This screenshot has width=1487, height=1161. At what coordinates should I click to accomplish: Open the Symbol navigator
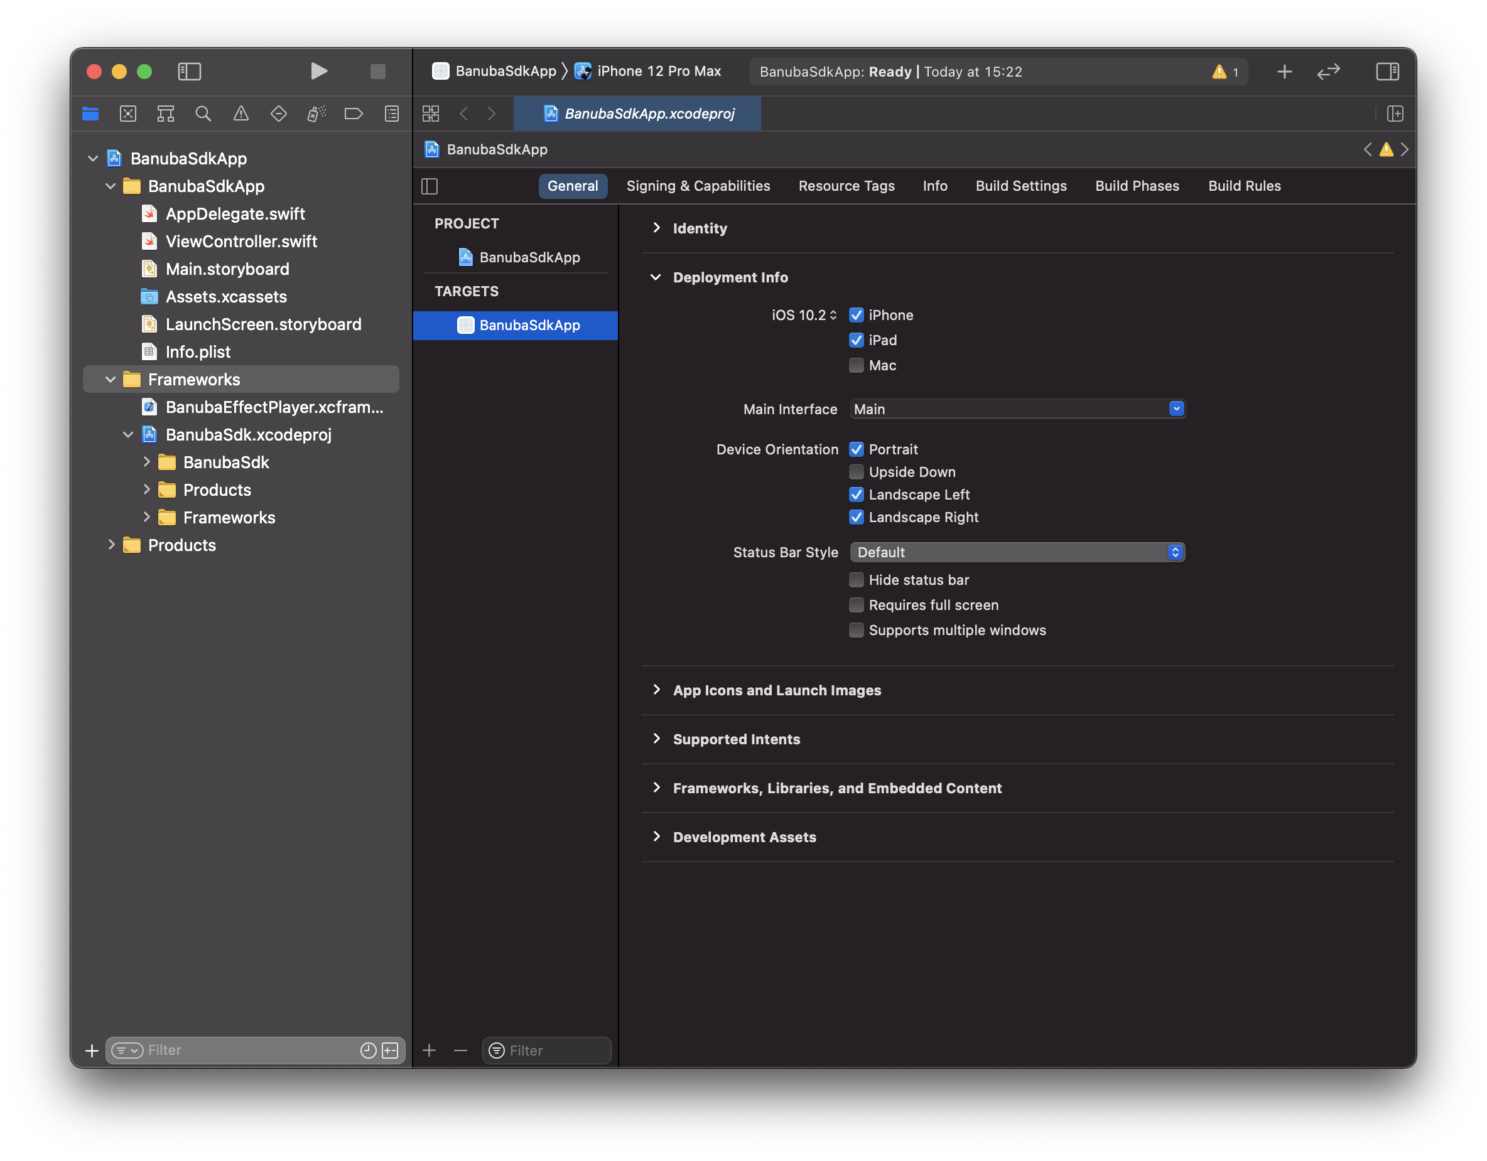point(165,114)
